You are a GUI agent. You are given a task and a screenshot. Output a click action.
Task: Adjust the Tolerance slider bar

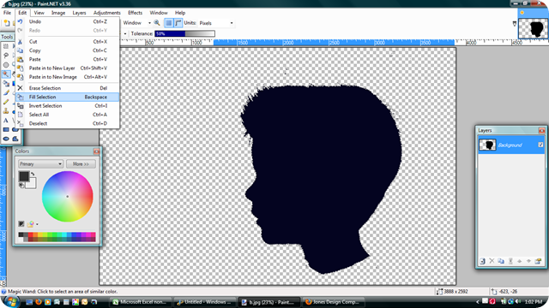click(x=185, y=34)
